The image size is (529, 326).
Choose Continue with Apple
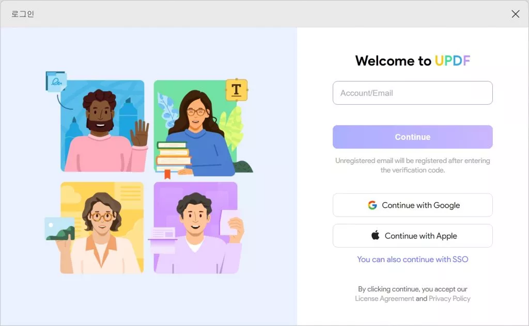click(412, 236)
